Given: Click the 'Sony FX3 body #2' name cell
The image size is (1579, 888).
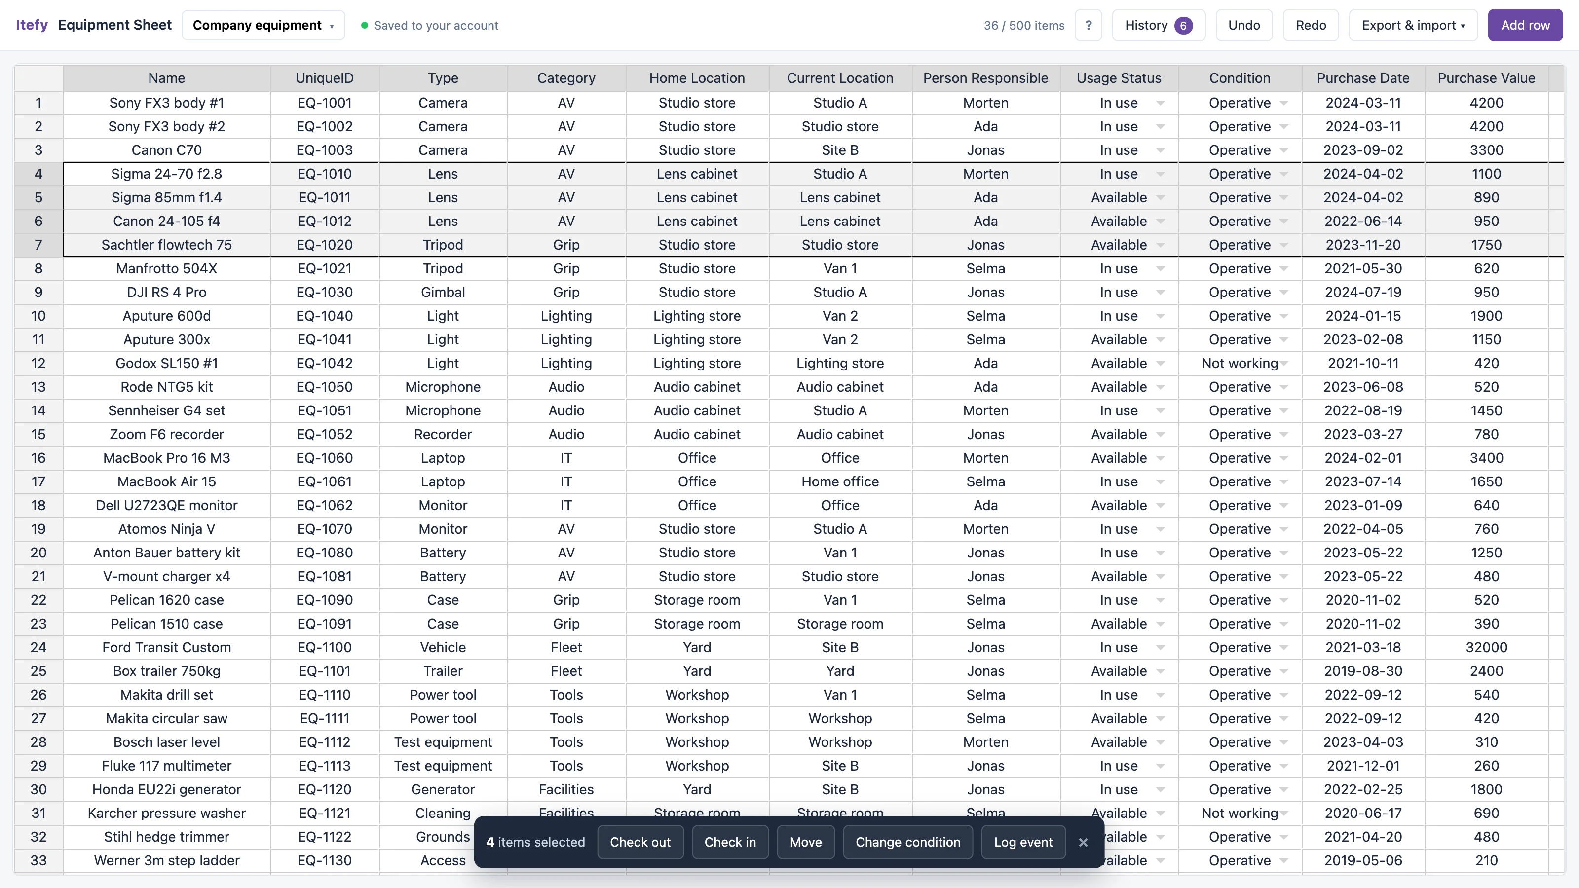Looking at the screenshot, I should pos(167,127).
